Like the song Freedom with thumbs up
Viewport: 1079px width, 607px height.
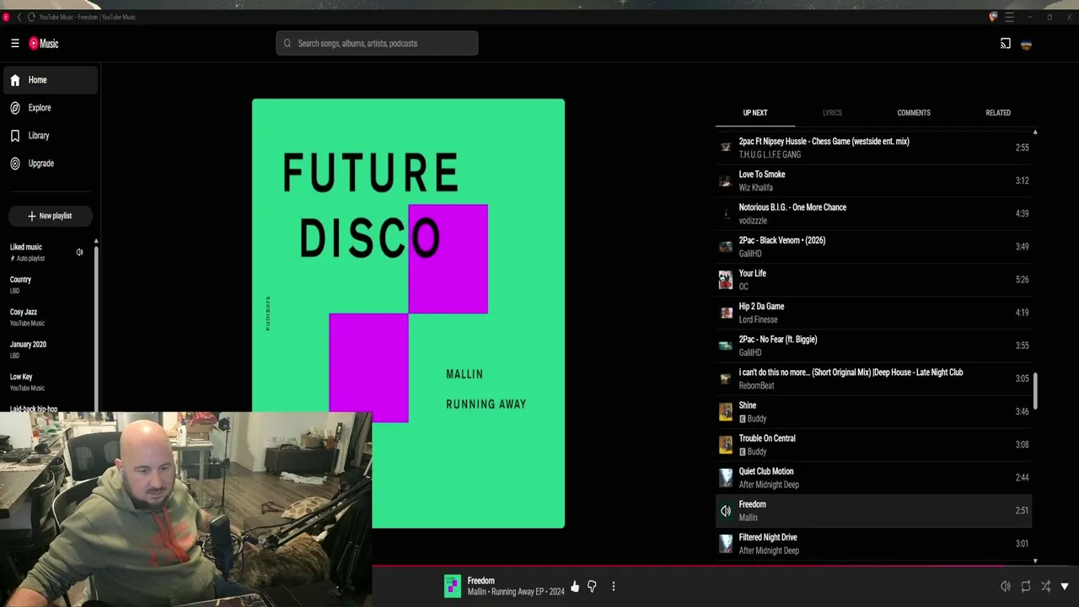575,586
